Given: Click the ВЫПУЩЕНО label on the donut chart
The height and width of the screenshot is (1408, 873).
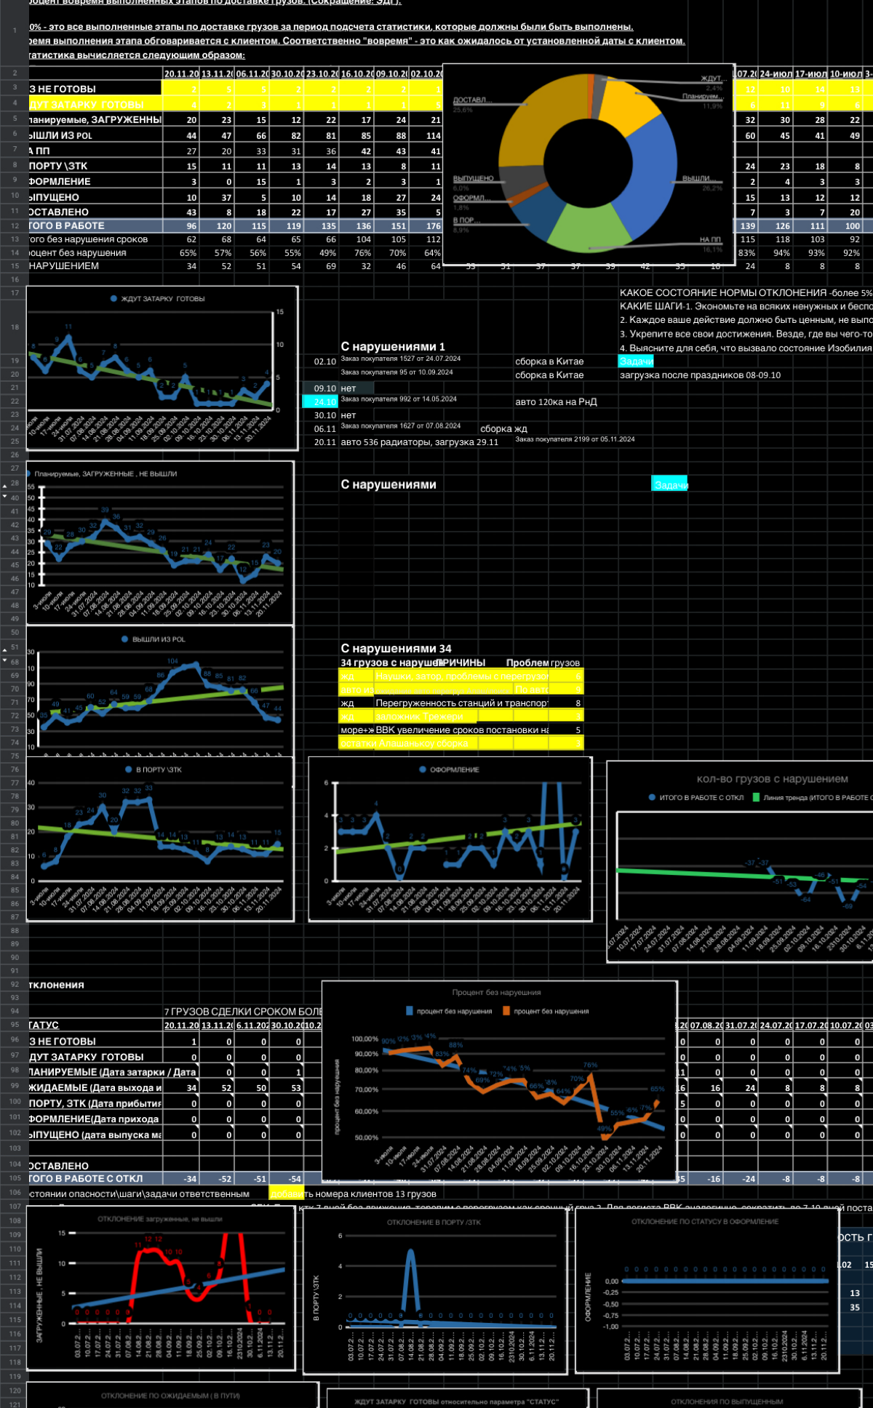Looking at the screenshot, I should tap(473, 179).
